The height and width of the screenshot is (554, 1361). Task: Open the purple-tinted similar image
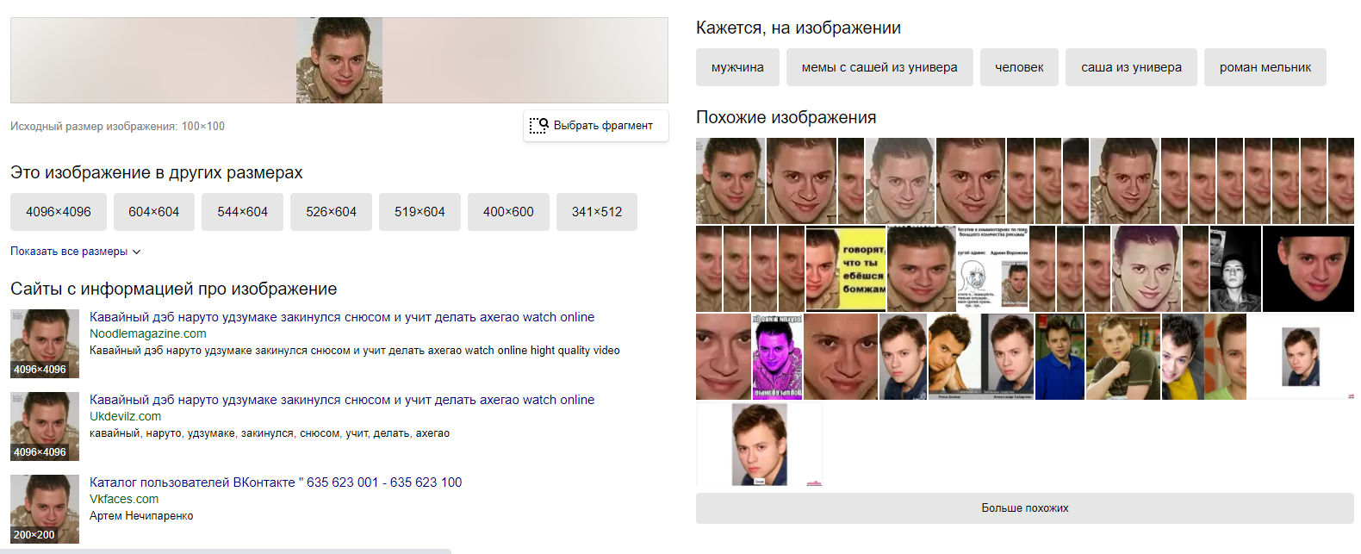778,357
